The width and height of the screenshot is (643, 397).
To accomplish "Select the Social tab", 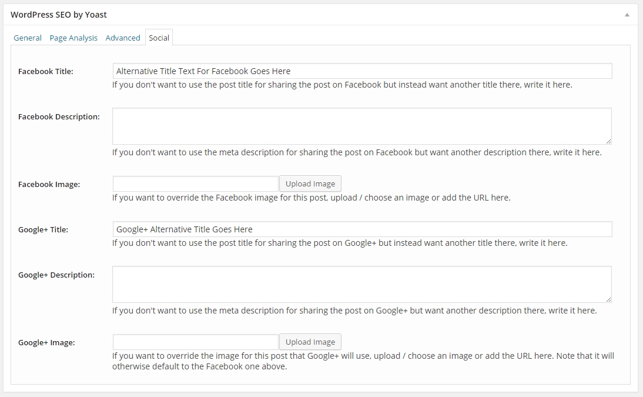I will (159, 38).
